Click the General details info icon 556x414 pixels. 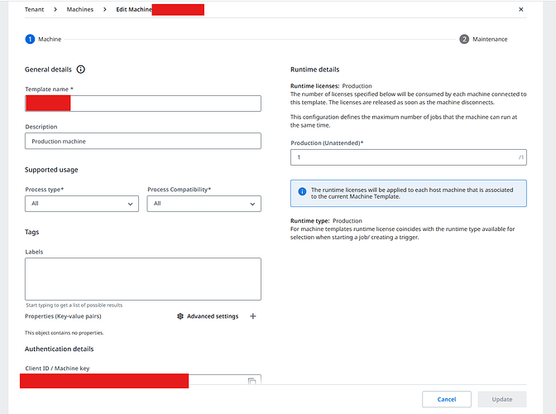click(81, 70)
